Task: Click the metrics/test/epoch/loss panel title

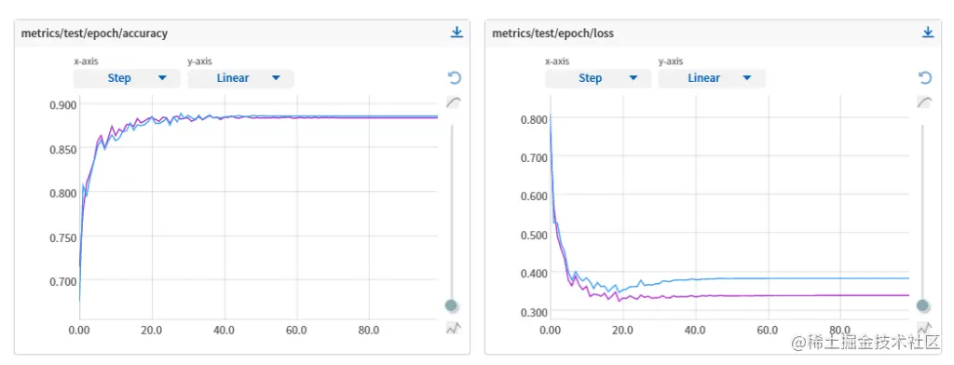Action: 553,34
